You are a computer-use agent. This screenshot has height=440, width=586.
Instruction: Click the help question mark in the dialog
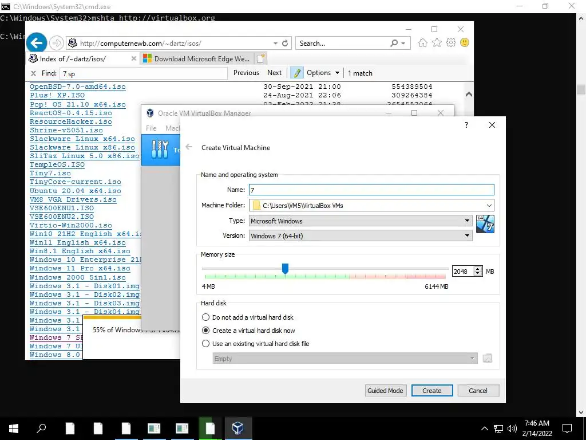coord(466,125)
